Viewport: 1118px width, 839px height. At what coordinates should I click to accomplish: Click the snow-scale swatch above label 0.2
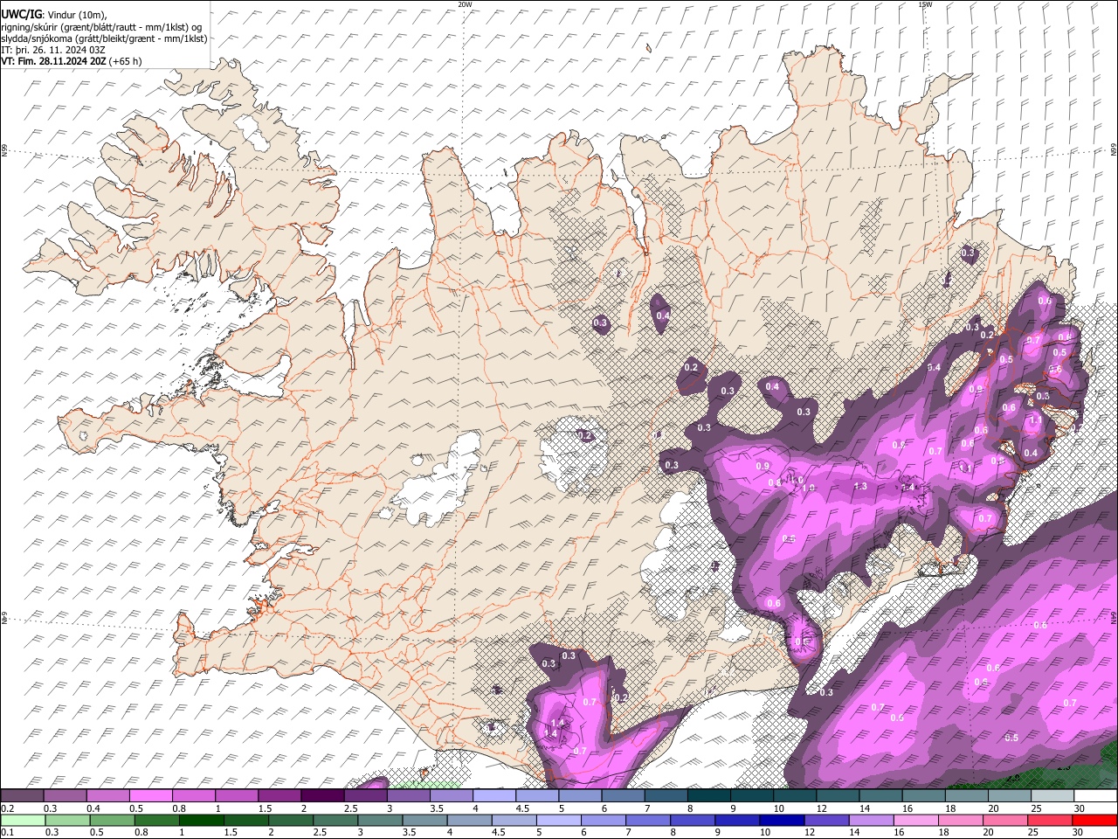coord(22,795)
